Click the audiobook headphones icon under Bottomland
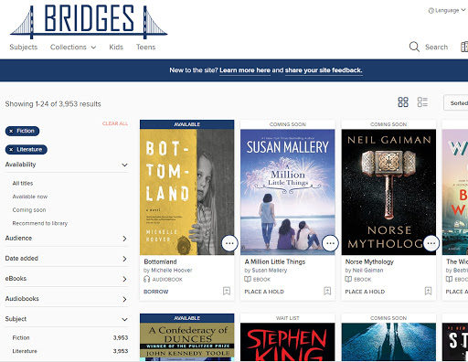 pyautogui.click(x=147, y=279)
